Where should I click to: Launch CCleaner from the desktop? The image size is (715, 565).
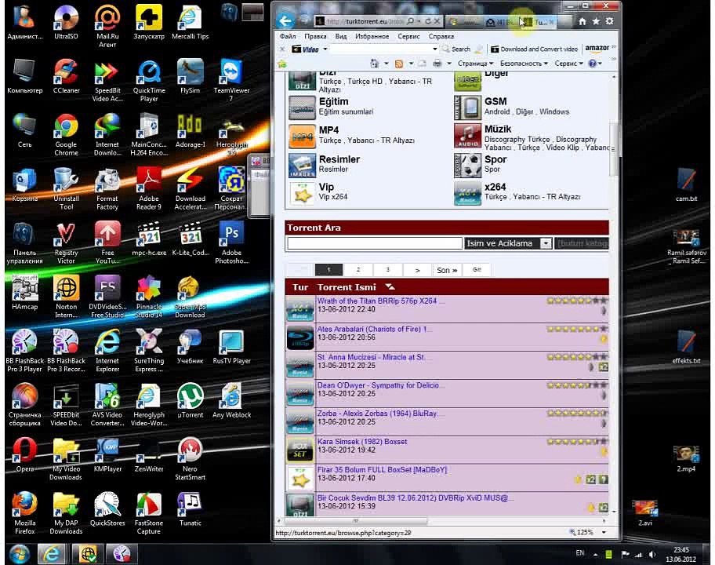66,76
